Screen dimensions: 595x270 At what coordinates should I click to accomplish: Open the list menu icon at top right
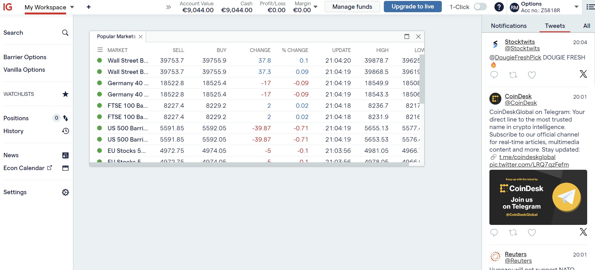click(590, 7)
